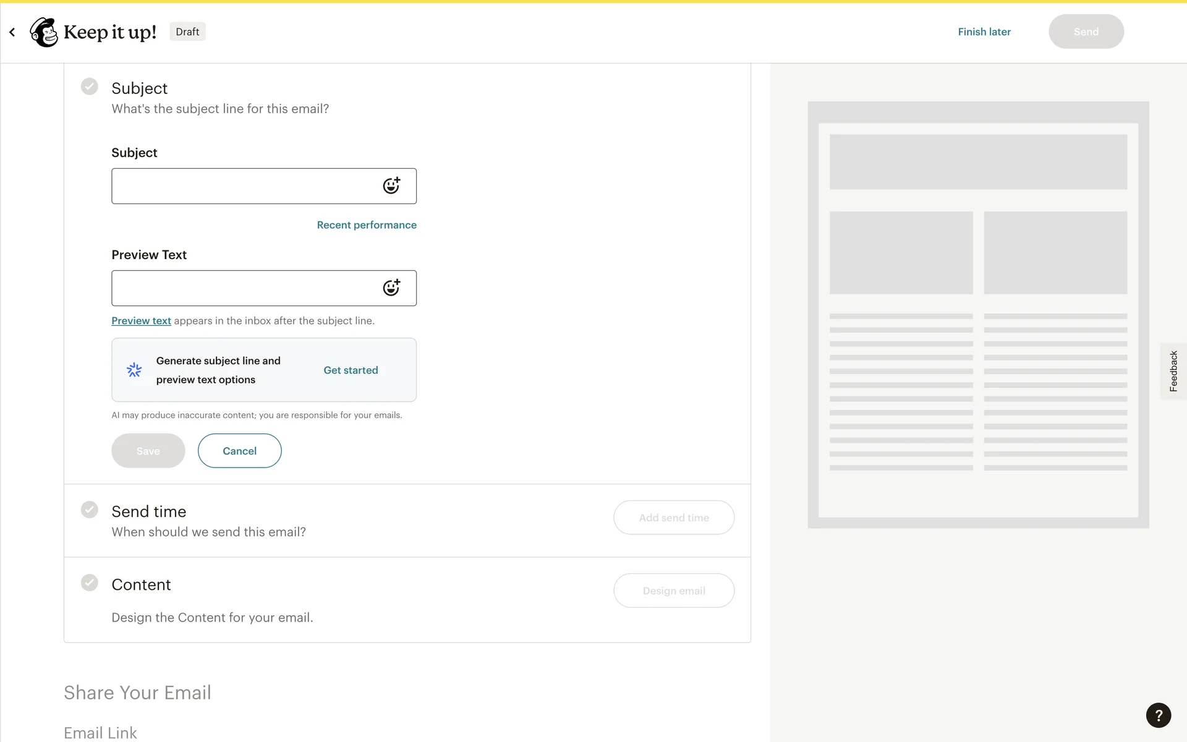Click Finish later link
Image resolution: width=1187 pixels, height=742 pixels.
coord(984,32)
